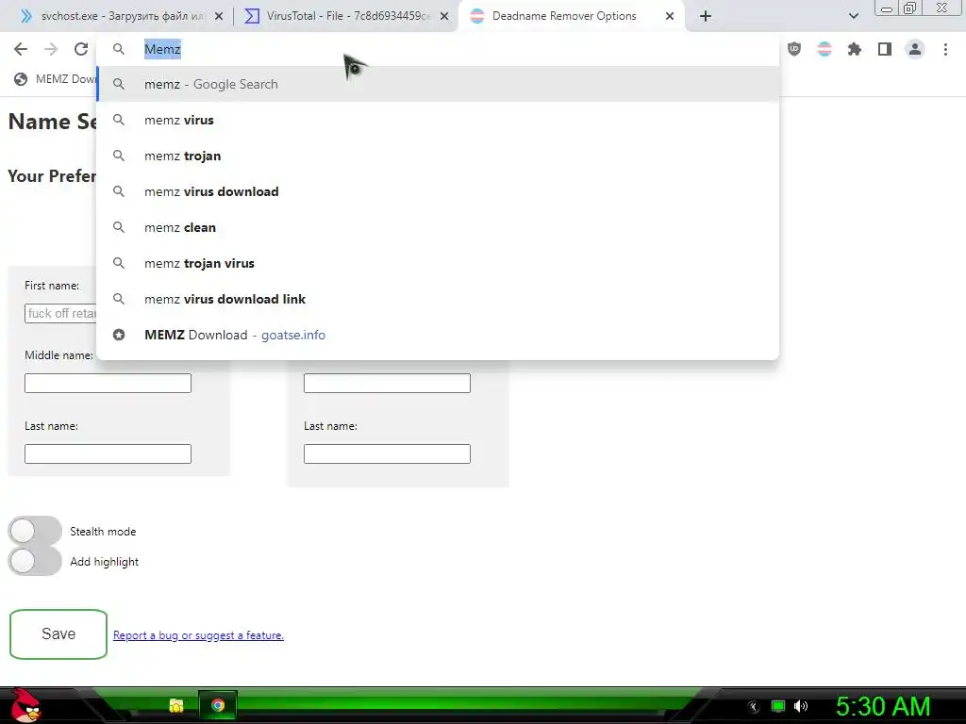Viewport: 966px width, 724px height.
Task: Open 'Report a bug or suggest a feature' link
Action: [198, 635]
